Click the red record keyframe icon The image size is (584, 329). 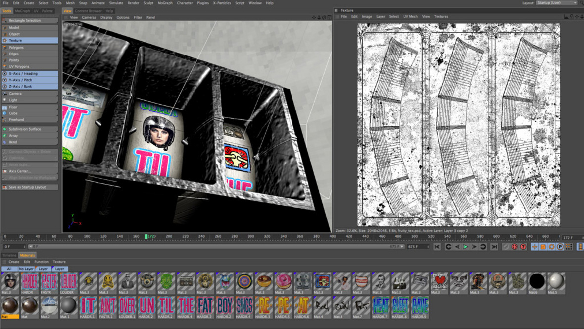(x=514, y=247)
